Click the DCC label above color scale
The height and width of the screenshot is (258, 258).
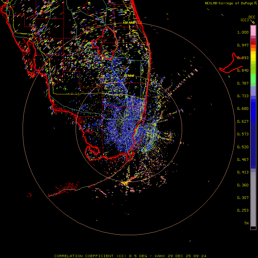pyautogui.click(x=252, y=17)
